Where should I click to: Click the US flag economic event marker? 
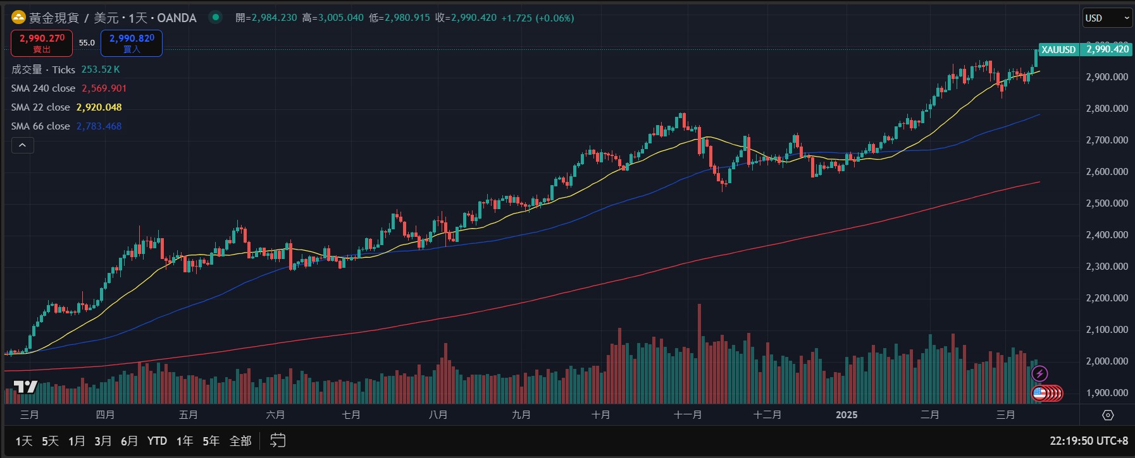pos(1039,394)
